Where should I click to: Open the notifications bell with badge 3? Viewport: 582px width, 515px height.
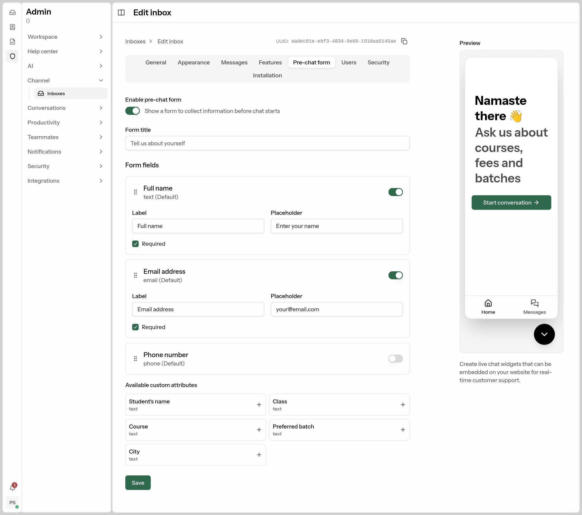[12, 487]
